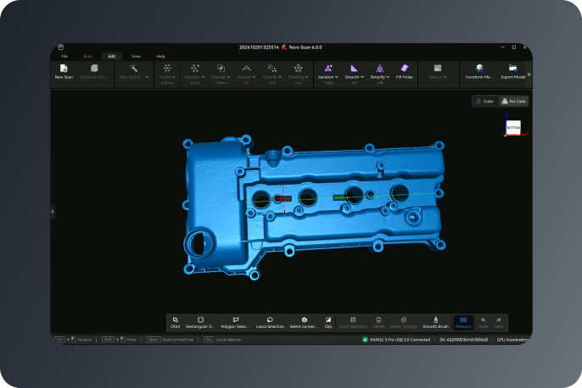Select the Orbit tool
This screenshot has height=388, width=582.
click(175, 323)
